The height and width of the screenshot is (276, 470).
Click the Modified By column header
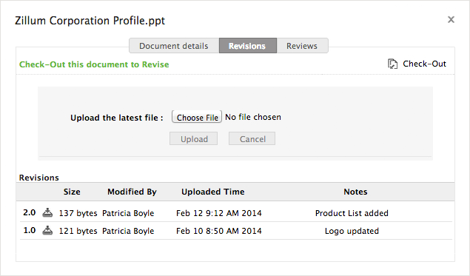(132, 192)
